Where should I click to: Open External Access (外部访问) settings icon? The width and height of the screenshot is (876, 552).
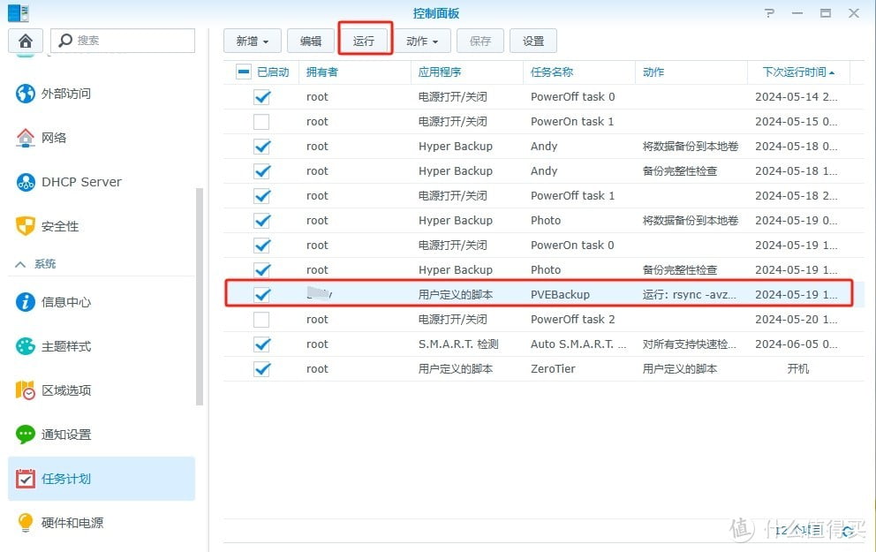click(x=26, y=94)
